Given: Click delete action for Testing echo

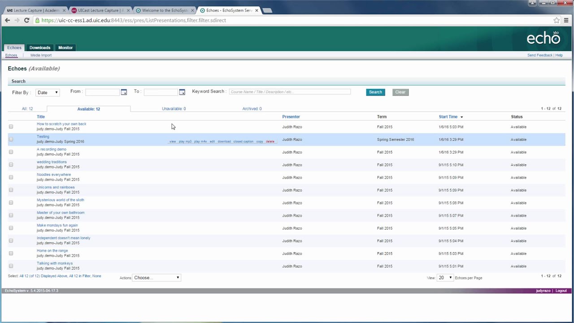Looking at the screenshot, I should point(270,142).
